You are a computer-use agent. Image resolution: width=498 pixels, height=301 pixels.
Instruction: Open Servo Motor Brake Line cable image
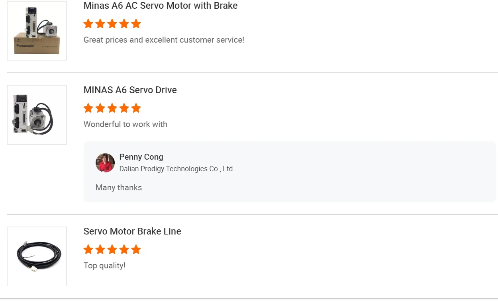coord(37,256)
